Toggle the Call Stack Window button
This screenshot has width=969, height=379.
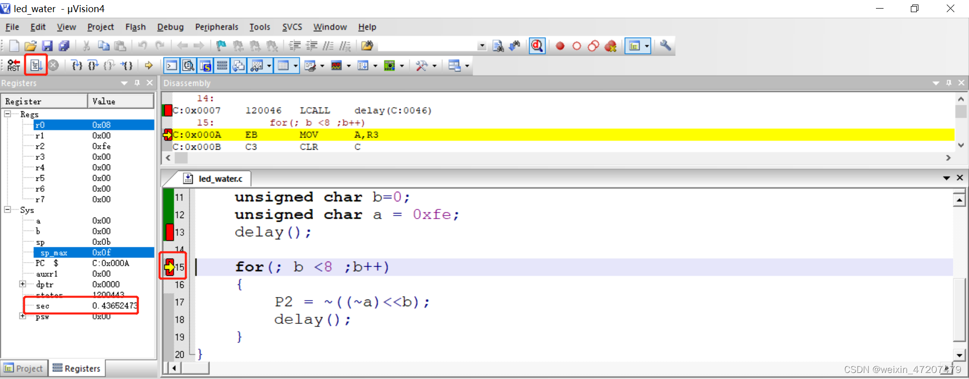(239, 65)
